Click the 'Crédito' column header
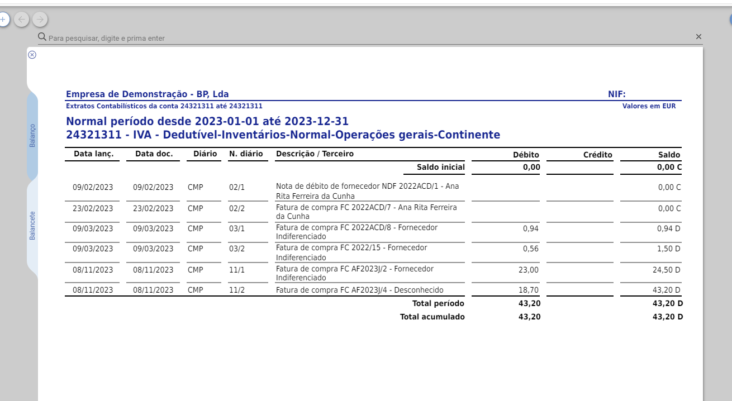 point(597,155)
